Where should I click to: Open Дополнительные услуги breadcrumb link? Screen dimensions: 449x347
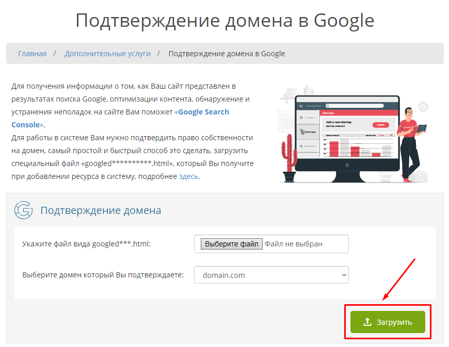coord(107,54)
